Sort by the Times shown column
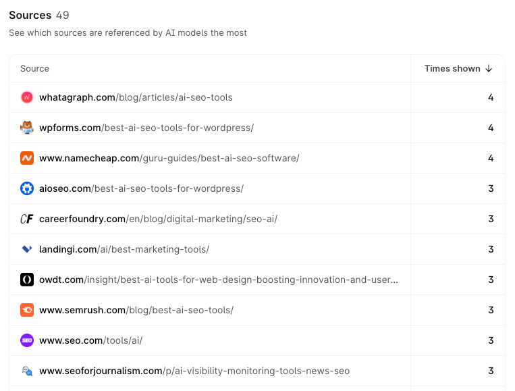The image size is (515, 391). (x=452, y=68)
